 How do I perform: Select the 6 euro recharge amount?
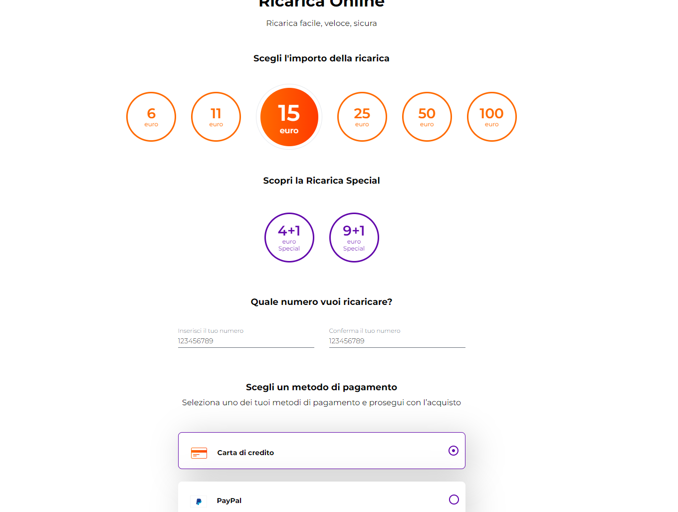(151, 117)
